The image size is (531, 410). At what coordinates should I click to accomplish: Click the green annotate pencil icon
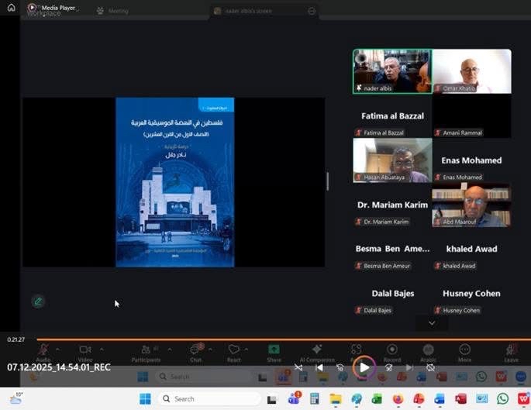(x=37, y=301)
